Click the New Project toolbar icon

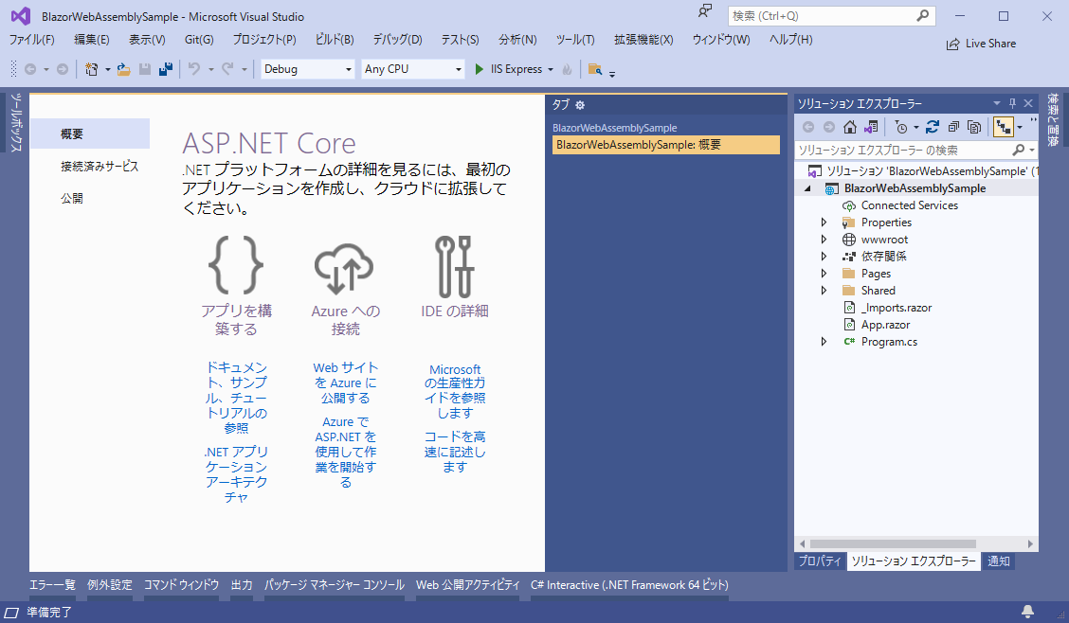coord(91,69)
